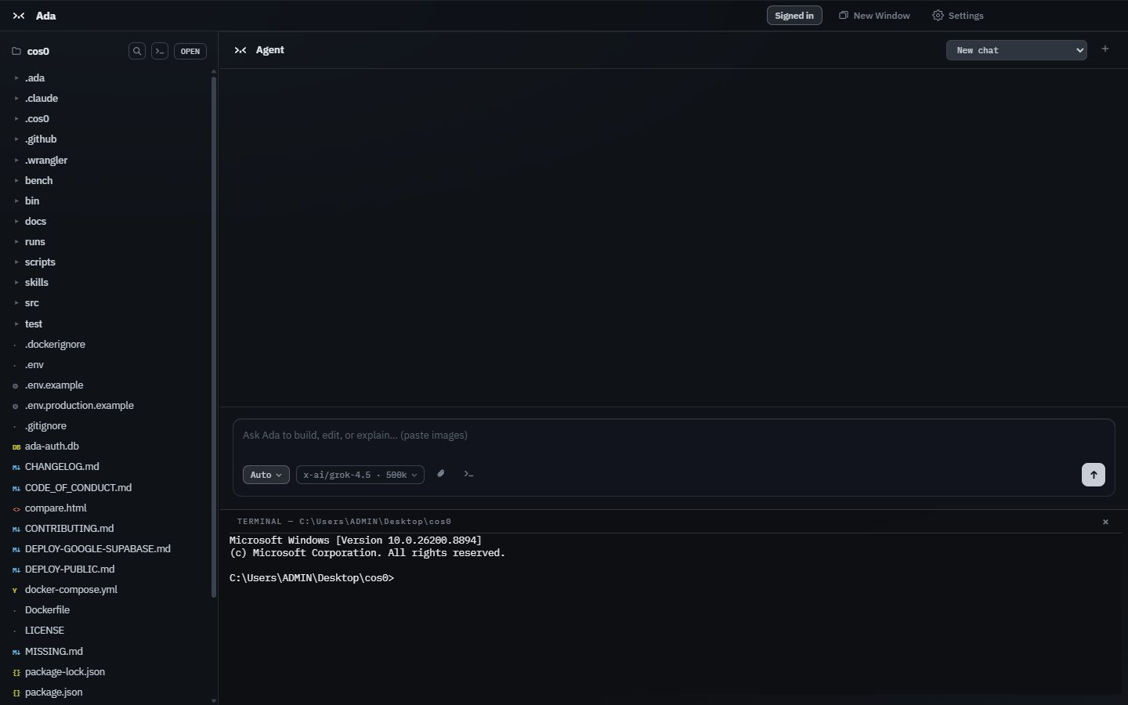The image size is (1128, 705).
Task: Click the file explorer scrollbar
Action: pyautogui.click(x=214, y=337)
